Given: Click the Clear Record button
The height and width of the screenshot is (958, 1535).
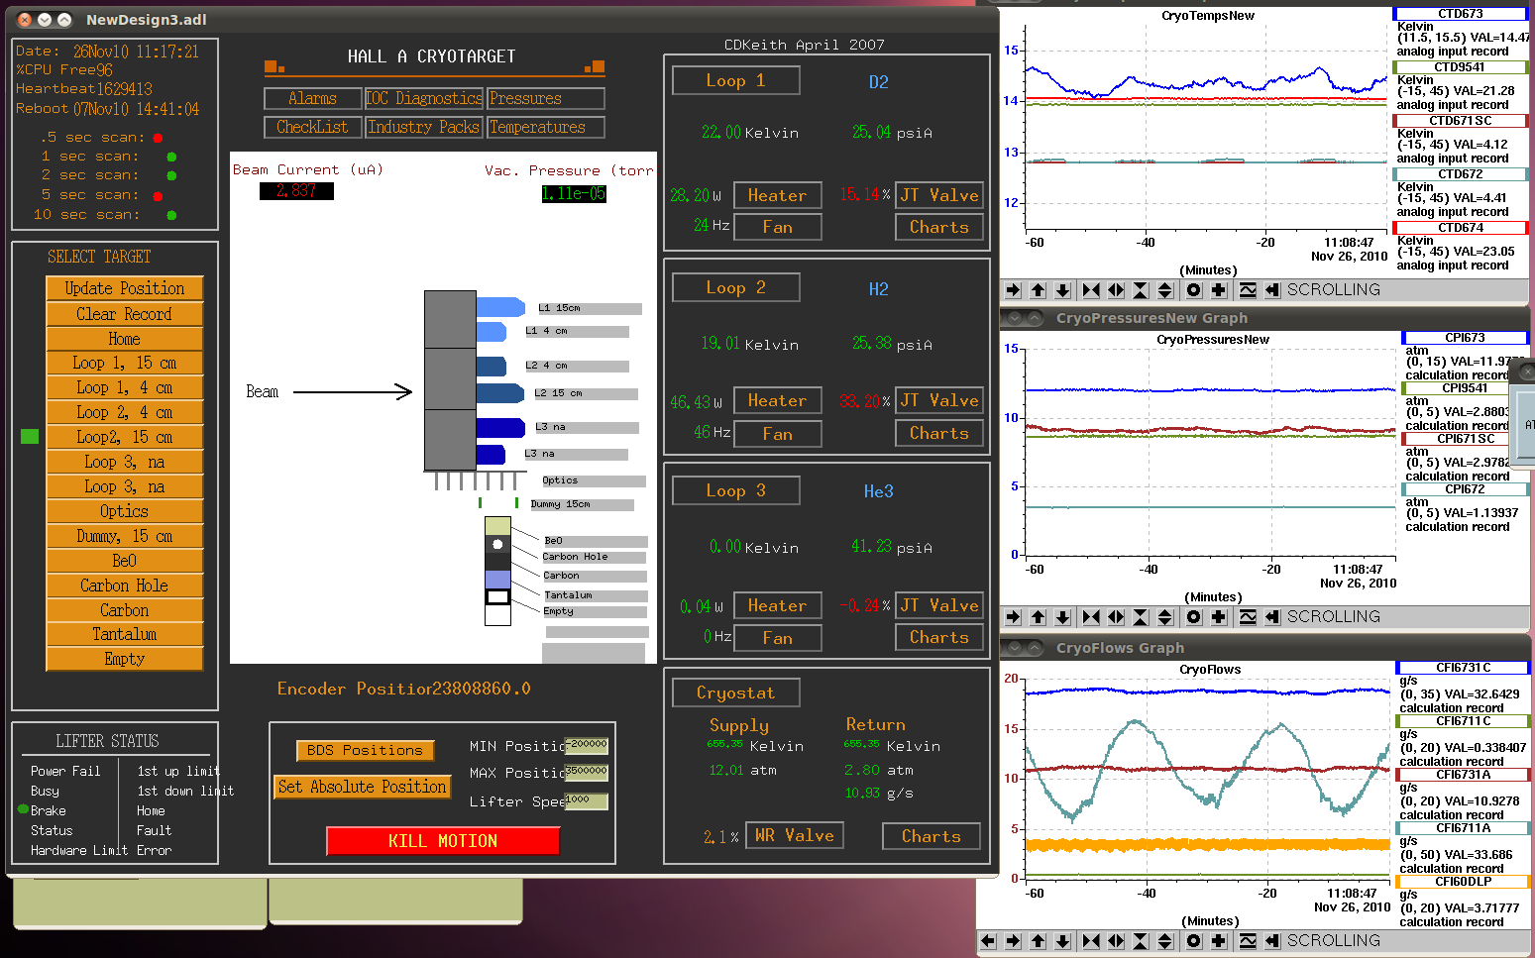Looking at the screenshot, I should (125, 314).
